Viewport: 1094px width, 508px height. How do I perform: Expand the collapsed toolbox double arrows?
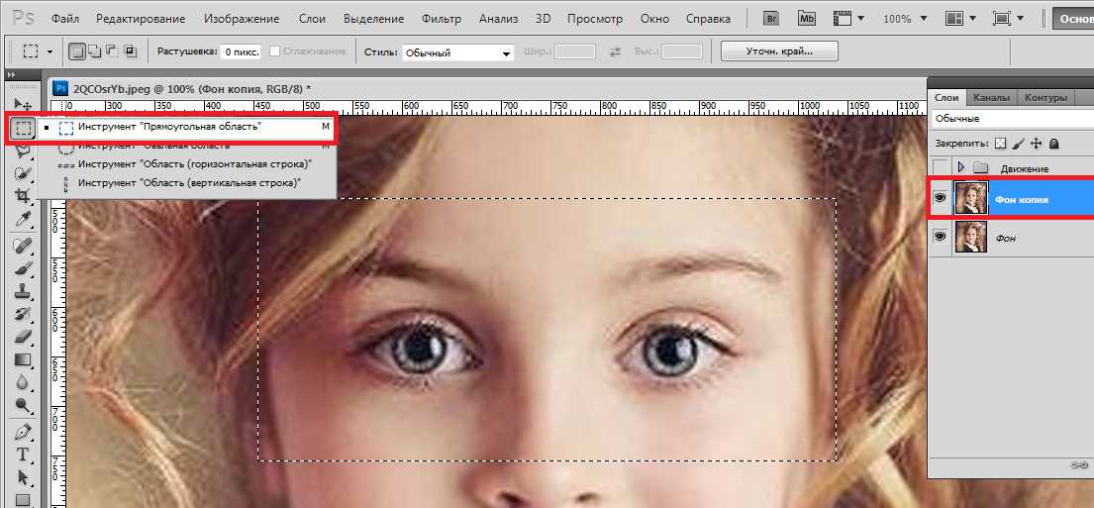click(x=11, y=74)
